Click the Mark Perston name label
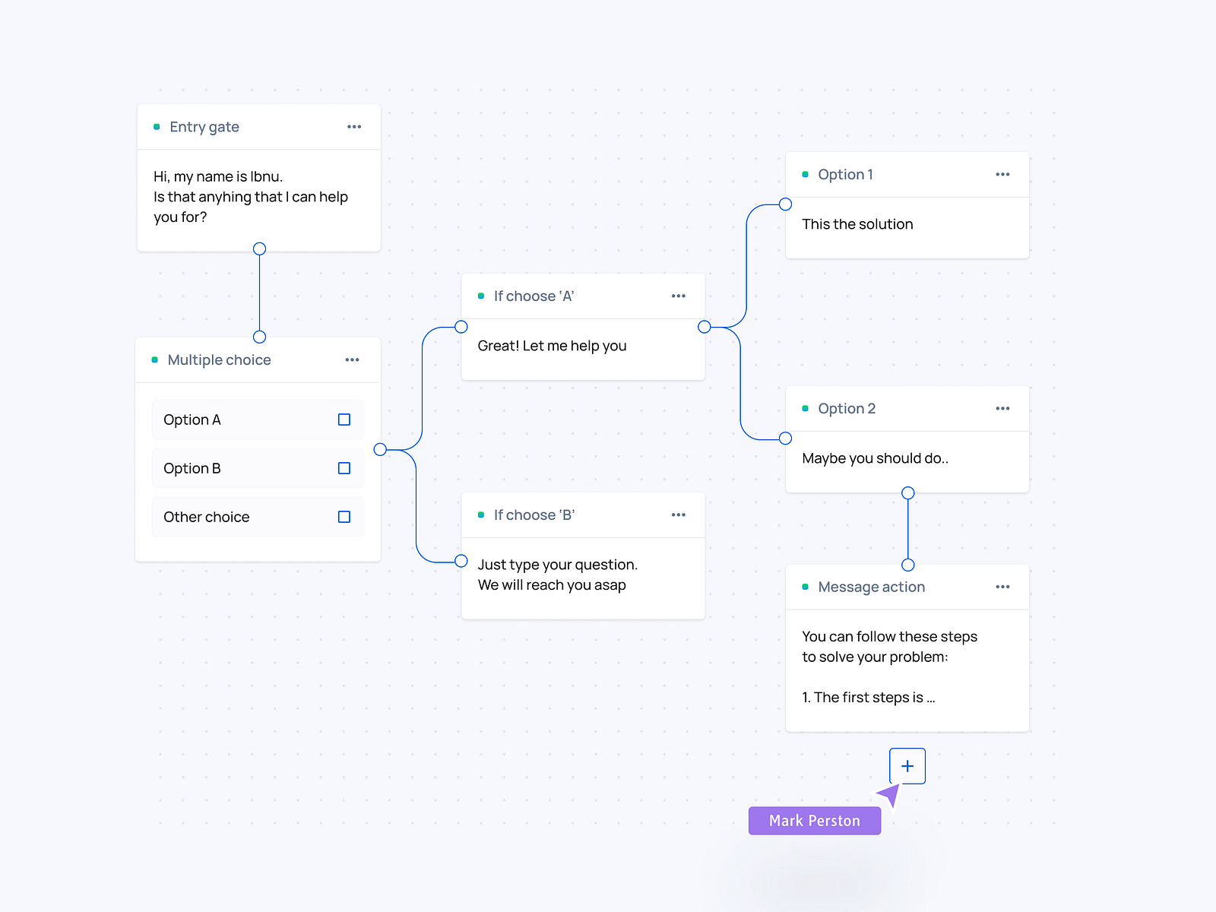Viewport: 1216px width, 912px height. [x=814, y=820]
